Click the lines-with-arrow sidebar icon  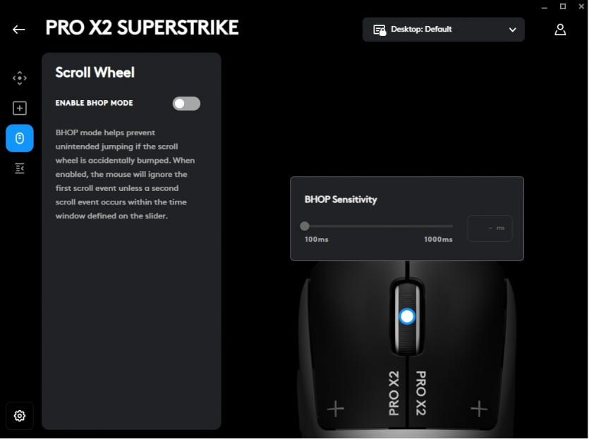[20, 168]
